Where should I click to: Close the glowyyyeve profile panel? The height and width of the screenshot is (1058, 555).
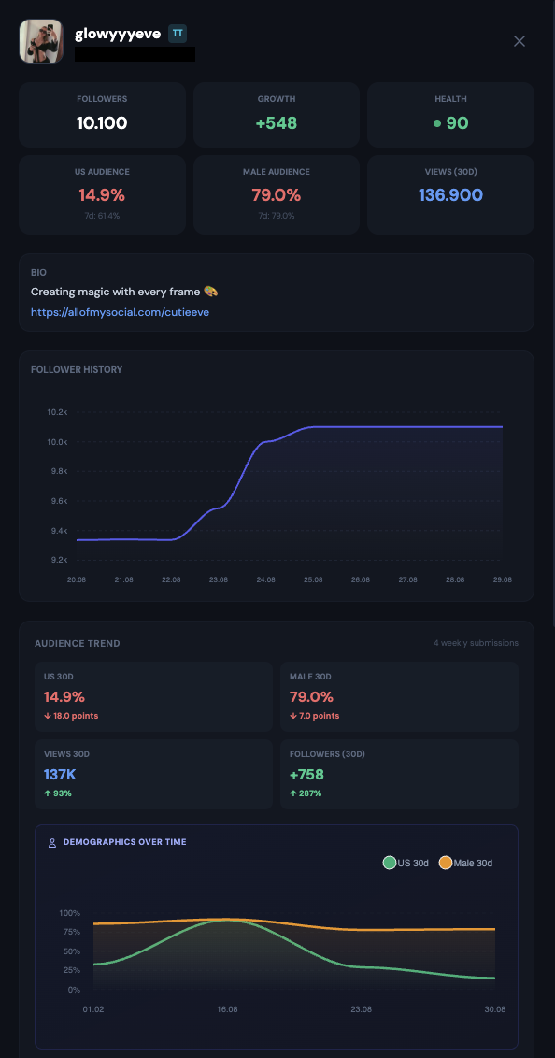point(519,41)
